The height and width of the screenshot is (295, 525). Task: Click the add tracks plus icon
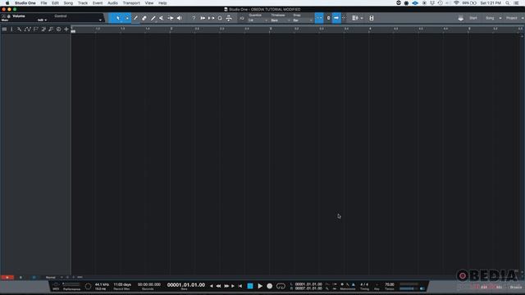point(66,29)
